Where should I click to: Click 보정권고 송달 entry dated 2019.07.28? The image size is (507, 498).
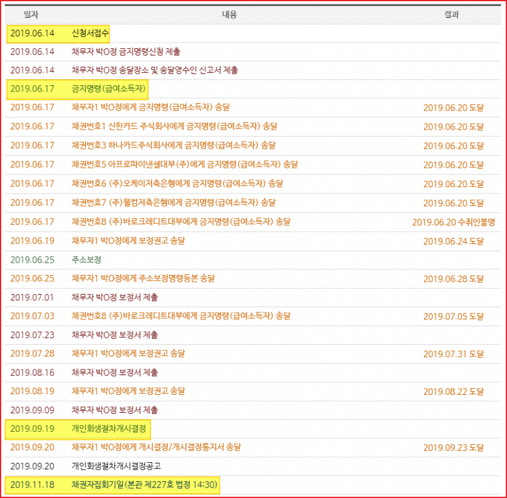pyautogui.click(x=128, y=353)
